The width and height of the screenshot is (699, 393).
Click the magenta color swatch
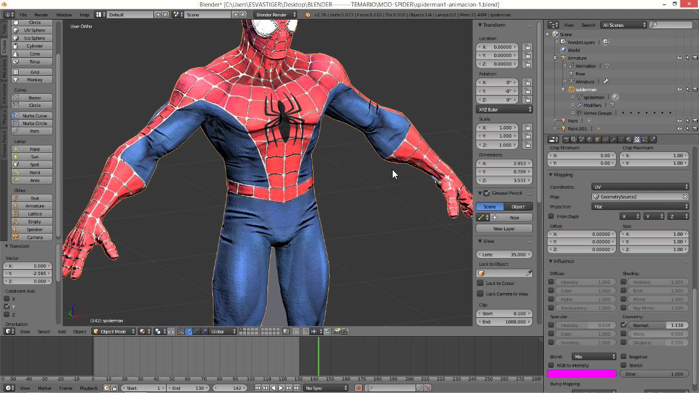(582, 374)
